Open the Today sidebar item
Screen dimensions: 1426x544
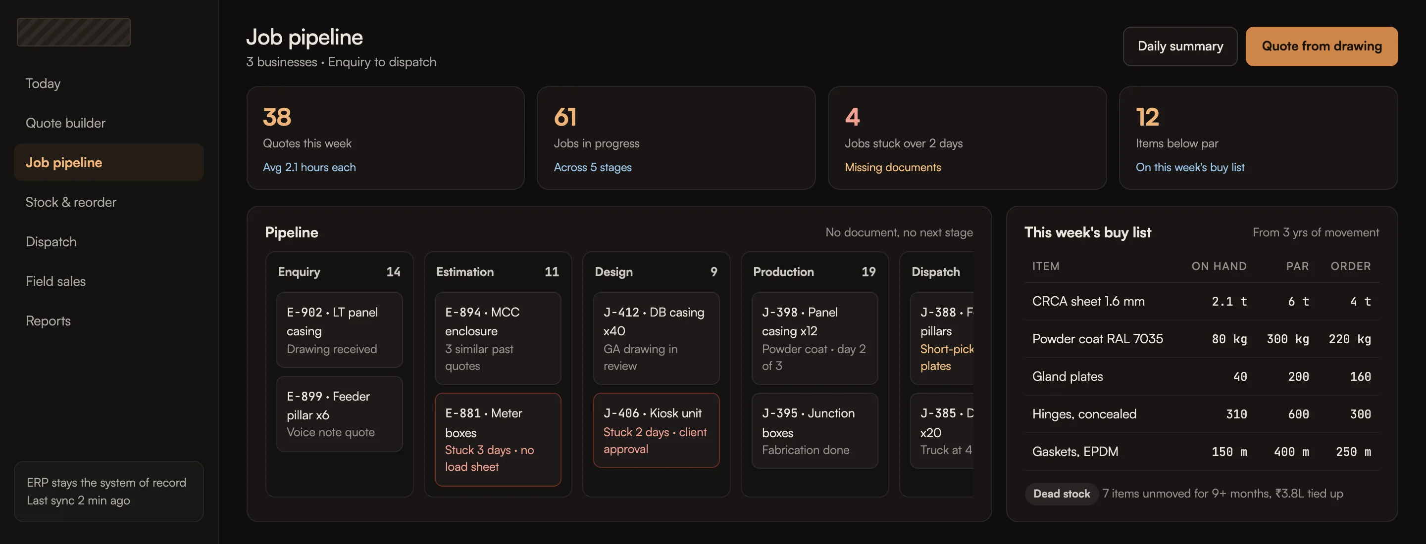pos(108,84)
